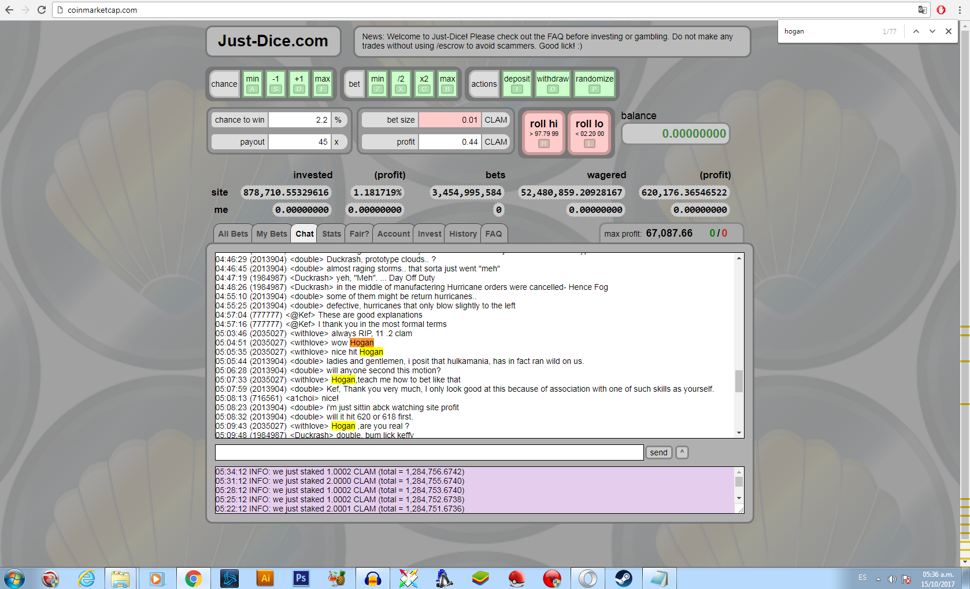The image size is (970, 589).
Task: Close the find bar
Action: (x=949, y=31)
